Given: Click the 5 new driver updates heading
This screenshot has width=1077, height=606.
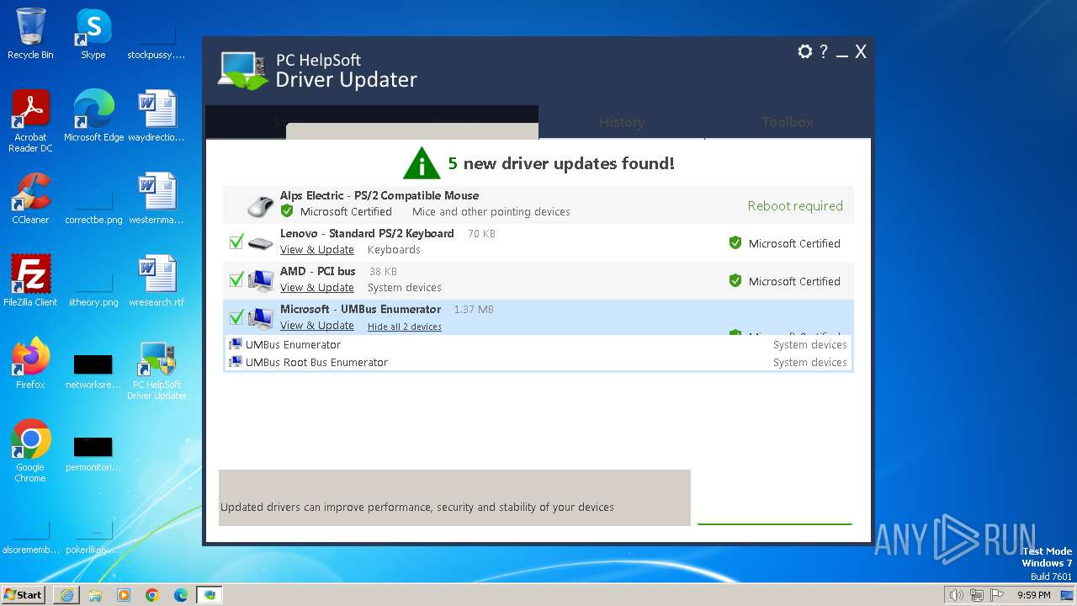Looking at the screenshot, I should [561, 163].
